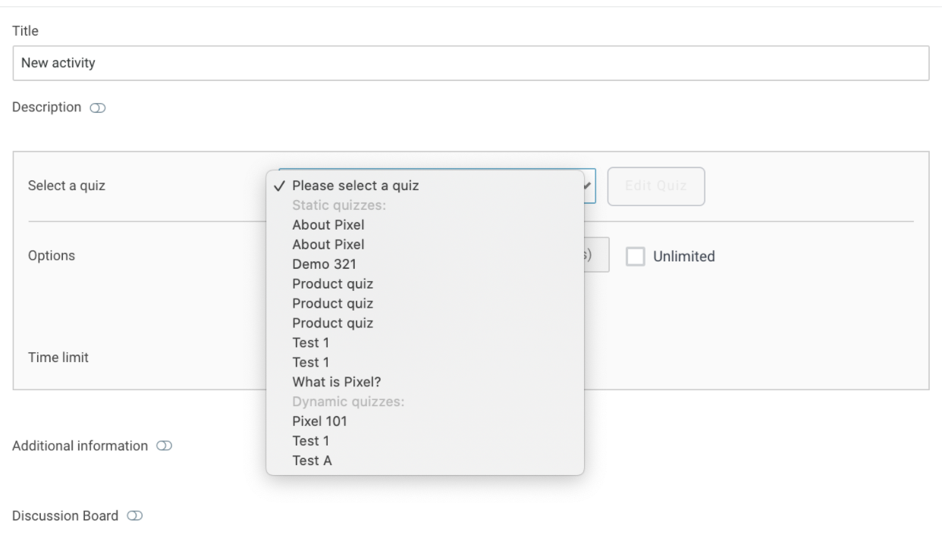Click the Edit Quiz button
942x547 pixels.
655,186
